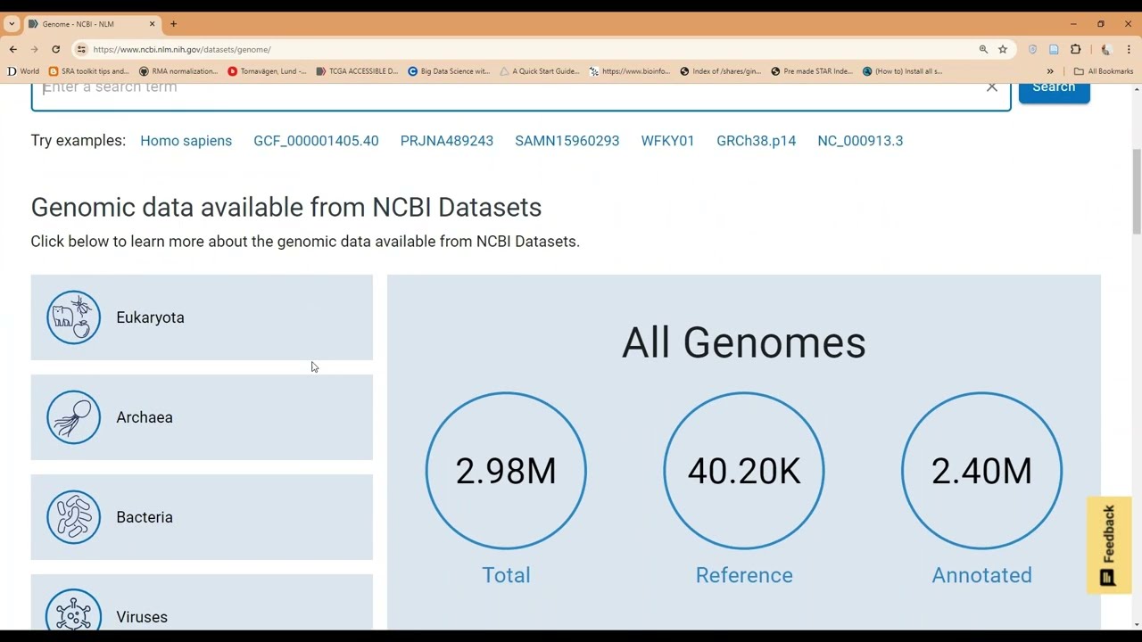1142x642 pixels.
Task: Click the Archaea organism icon
Action: 73,417
